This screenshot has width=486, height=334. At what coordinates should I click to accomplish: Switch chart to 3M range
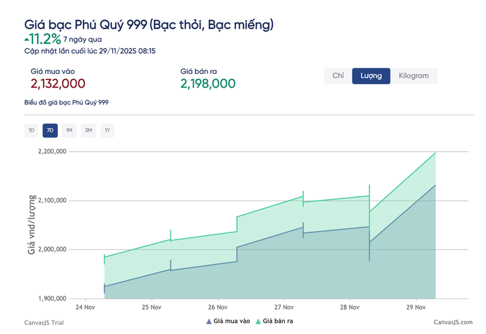(x=88, y=130)
